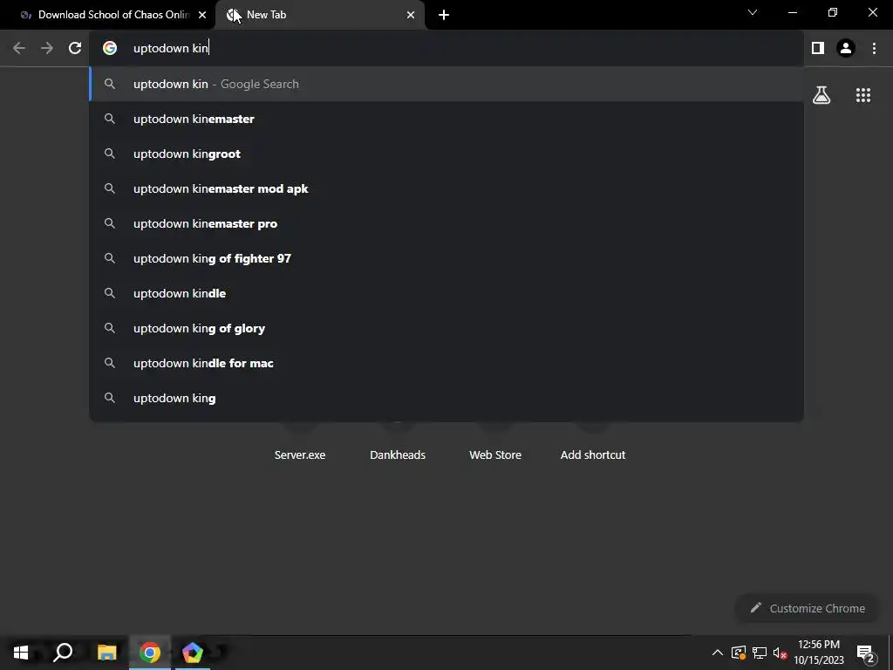Click the muted volume tray icon
This screenshot has width=893, height=670.
coord(780,653)
